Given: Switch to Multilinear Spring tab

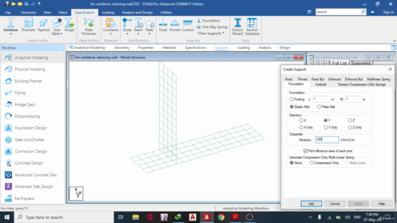Looking at the screenshot, I should click(378, 79).
